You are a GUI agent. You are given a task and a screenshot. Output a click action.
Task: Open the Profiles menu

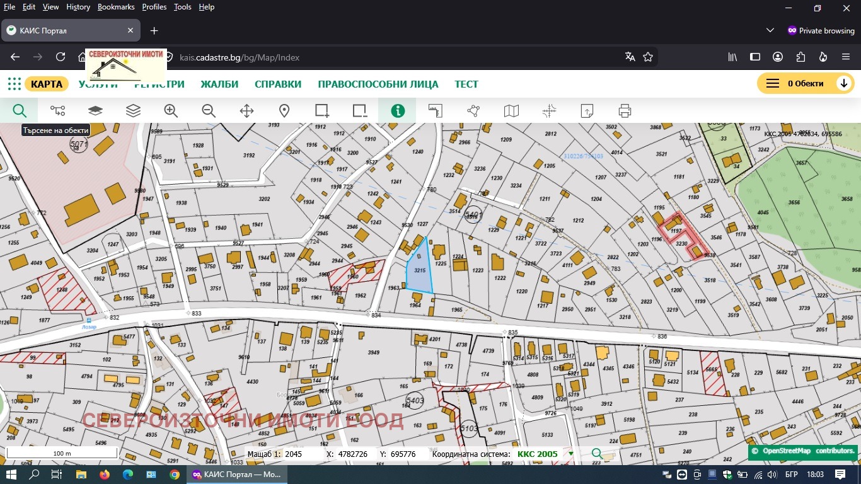click(154, 7)
